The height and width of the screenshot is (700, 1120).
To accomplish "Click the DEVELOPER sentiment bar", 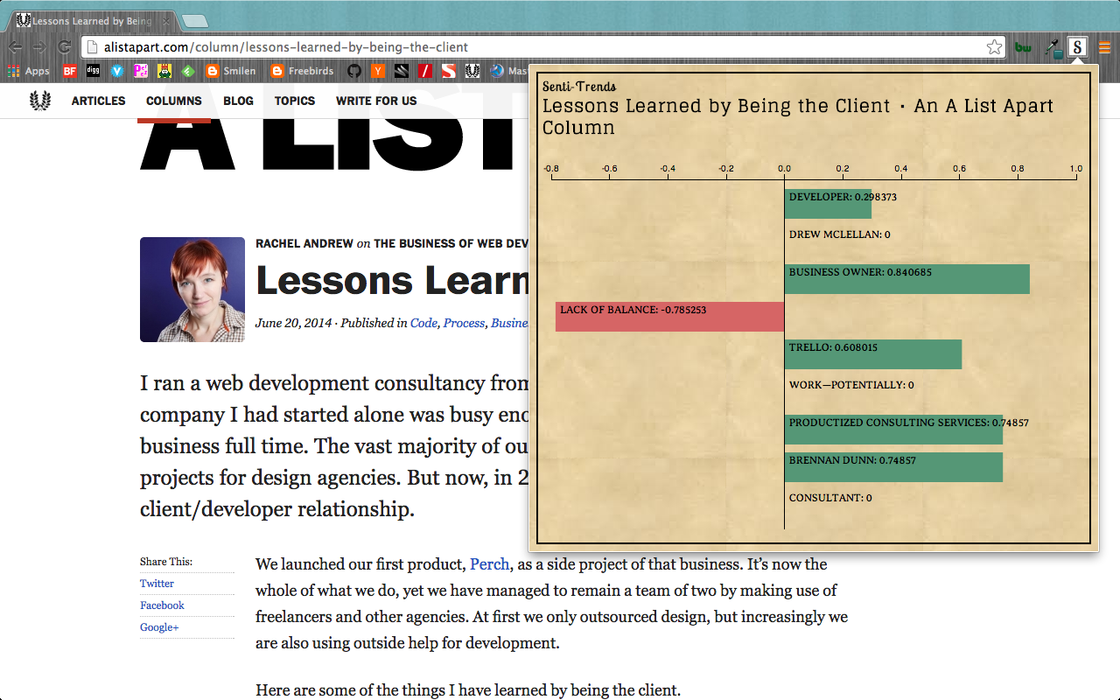I will [x=828, y=204].
